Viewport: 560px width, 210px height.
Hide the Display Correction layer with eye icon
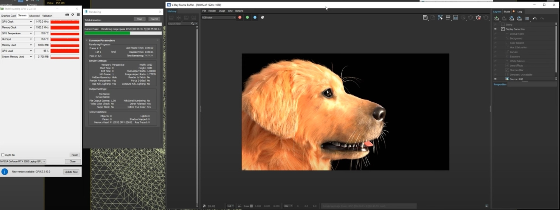495,29
